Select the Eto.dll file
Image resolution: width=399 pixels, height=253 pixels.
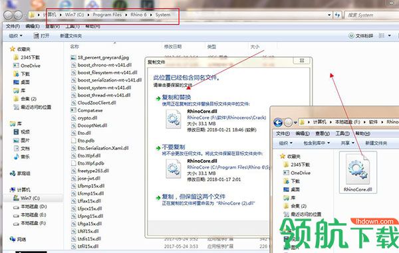pyautogui.click(x=81, y=133)
